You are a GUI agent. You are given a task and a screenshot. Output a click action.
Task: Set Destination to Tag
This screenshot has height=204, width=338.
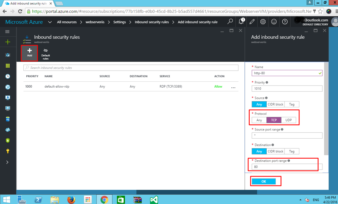tap(292, 151)
